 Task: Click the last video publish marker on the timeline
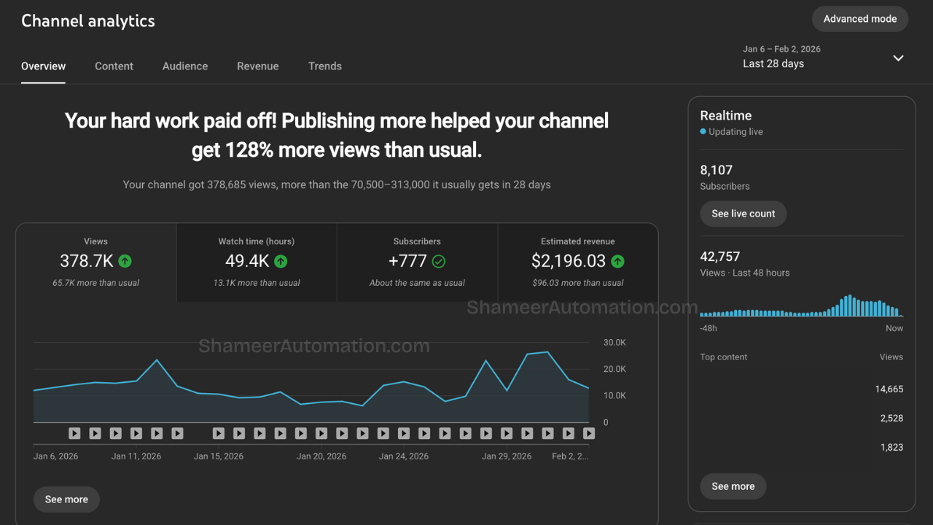tap(589, 433)
